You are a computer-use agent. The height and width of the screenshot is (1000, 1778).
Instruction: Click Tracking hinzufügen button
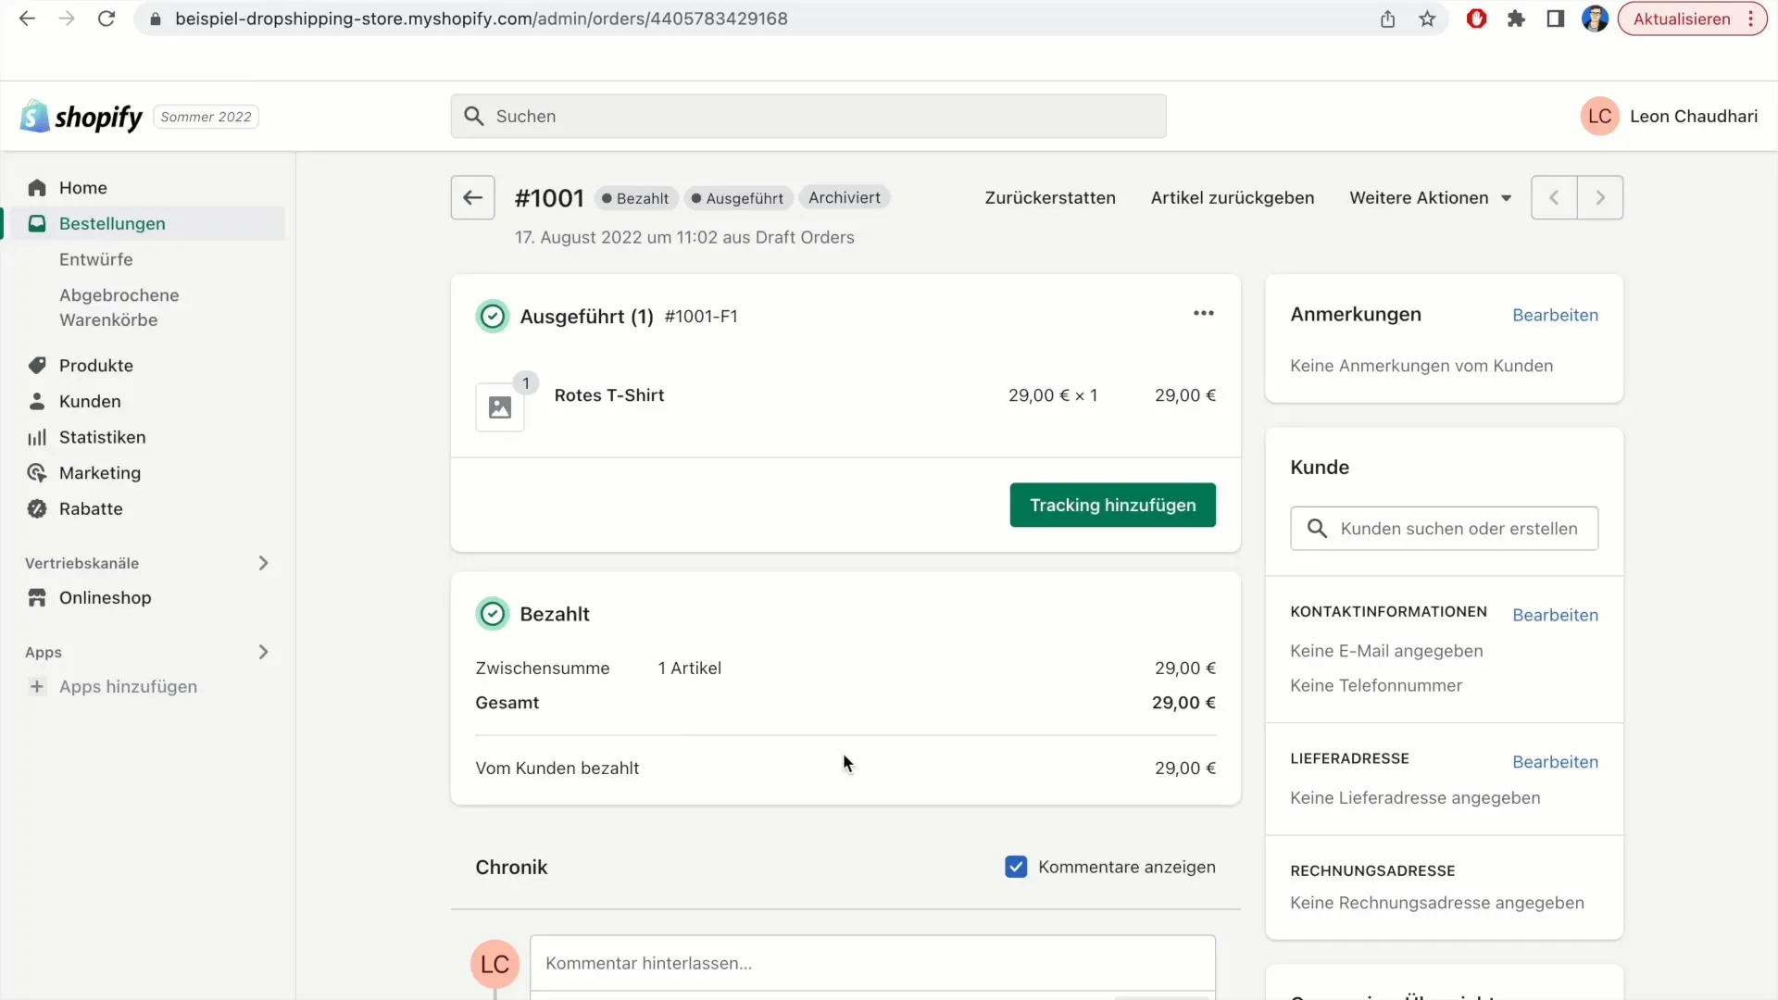(1112, 505)
